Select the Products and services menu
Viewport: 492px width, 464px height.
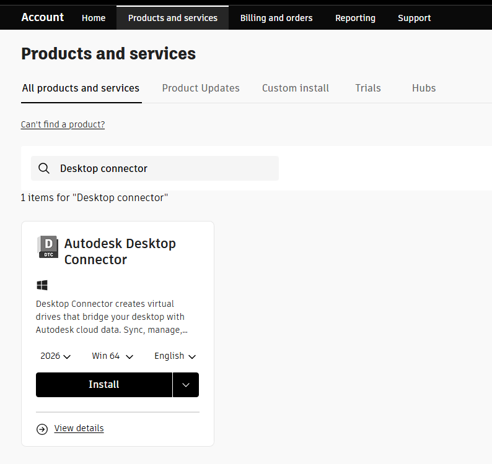click(173, 18)
